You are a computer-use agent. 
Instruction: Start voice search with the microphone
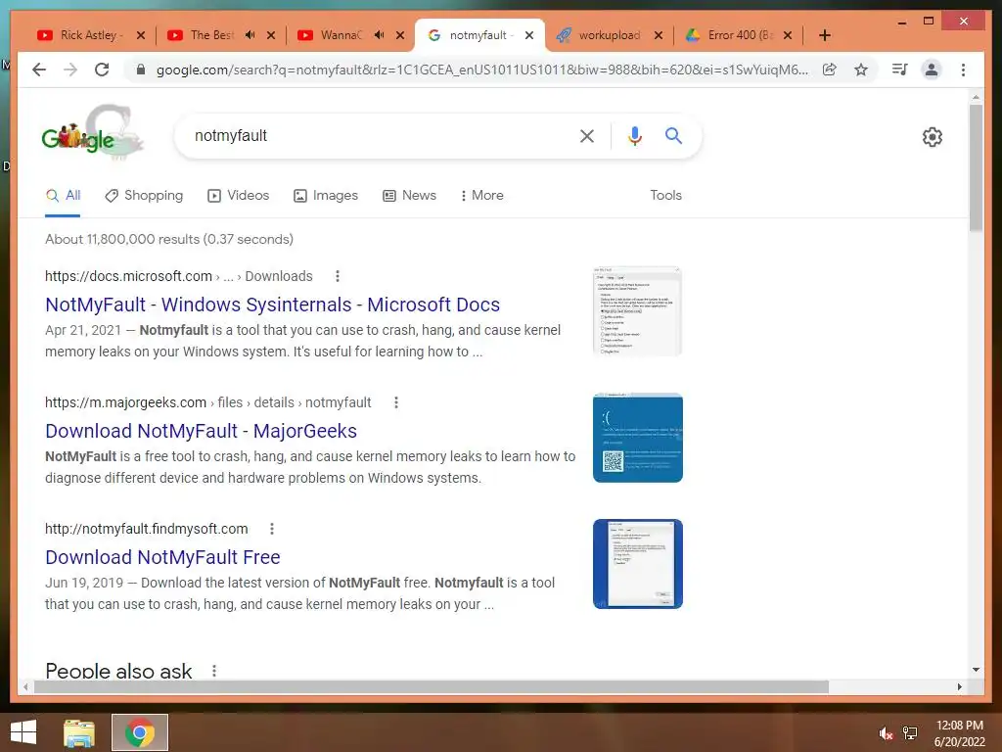634,135
